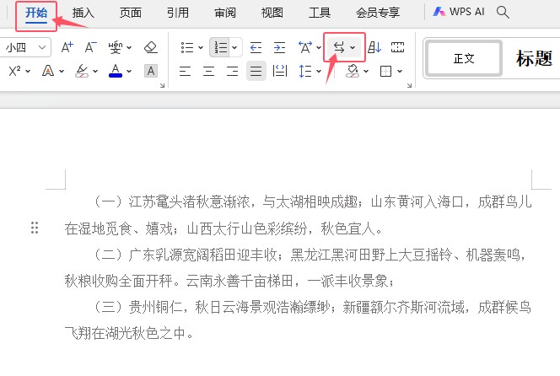
Task: Click the paragraph drag handle beside the text
Action: [x=35, y=228]
